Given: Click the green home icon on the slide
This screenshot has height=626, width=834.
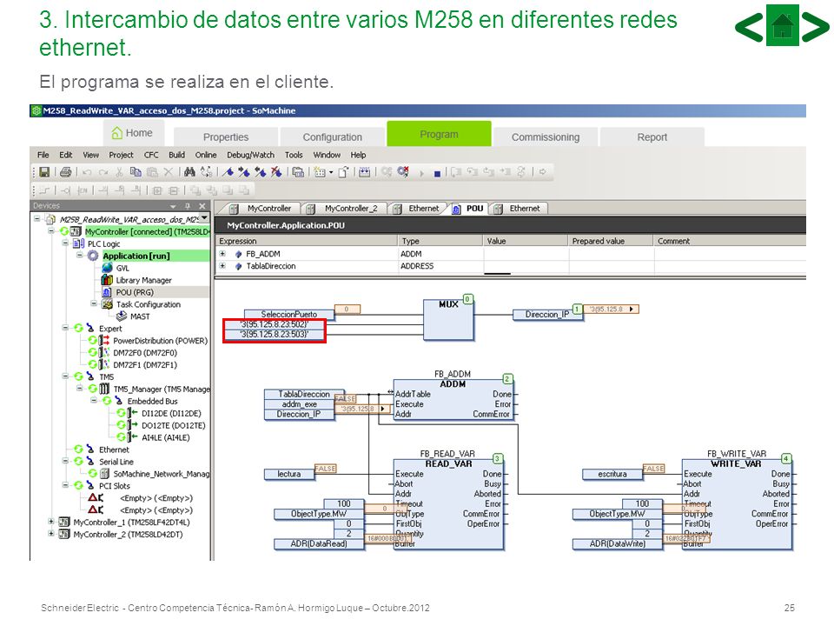Looking at the screenshot, I should point(783,25).
